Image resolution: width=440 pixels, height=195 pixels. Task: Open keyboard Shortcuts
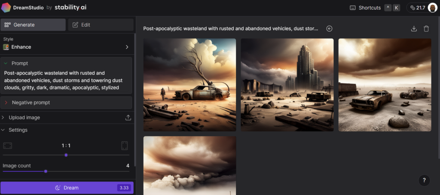tap(365, 8)
